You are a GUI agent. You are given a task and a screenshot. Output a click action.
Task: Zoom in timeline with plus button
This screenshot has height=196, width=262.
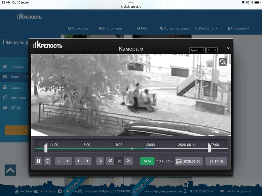click(x=68, y=161)
